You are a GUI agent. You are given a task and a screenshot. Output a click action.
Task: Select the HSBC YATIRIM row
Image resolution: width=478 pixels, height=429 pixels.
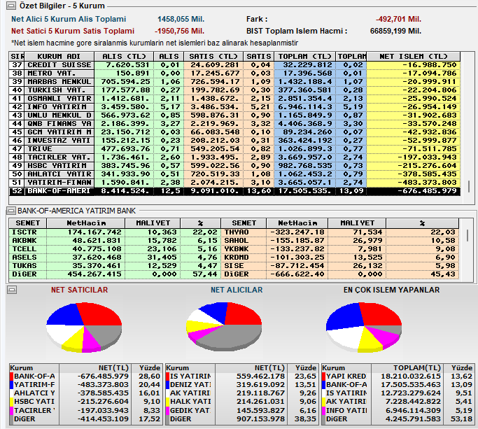(x=234, y=166)
